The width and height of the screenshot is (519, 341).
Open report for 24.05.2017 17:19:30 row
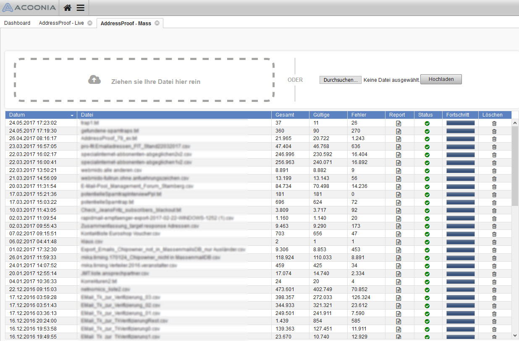(x=398, y=131)
